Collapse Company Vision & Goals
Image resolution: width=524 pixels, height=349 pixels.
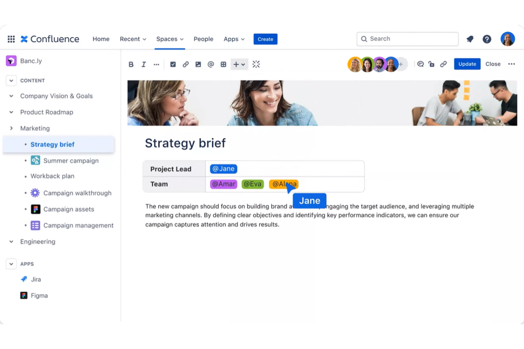point(11,96)
